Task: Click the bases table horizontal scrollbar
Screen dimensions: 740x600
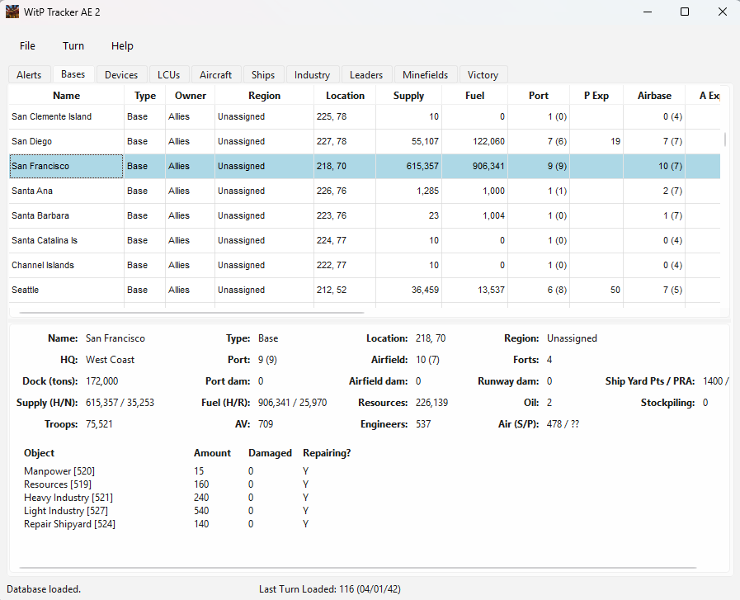Action: 191,313
